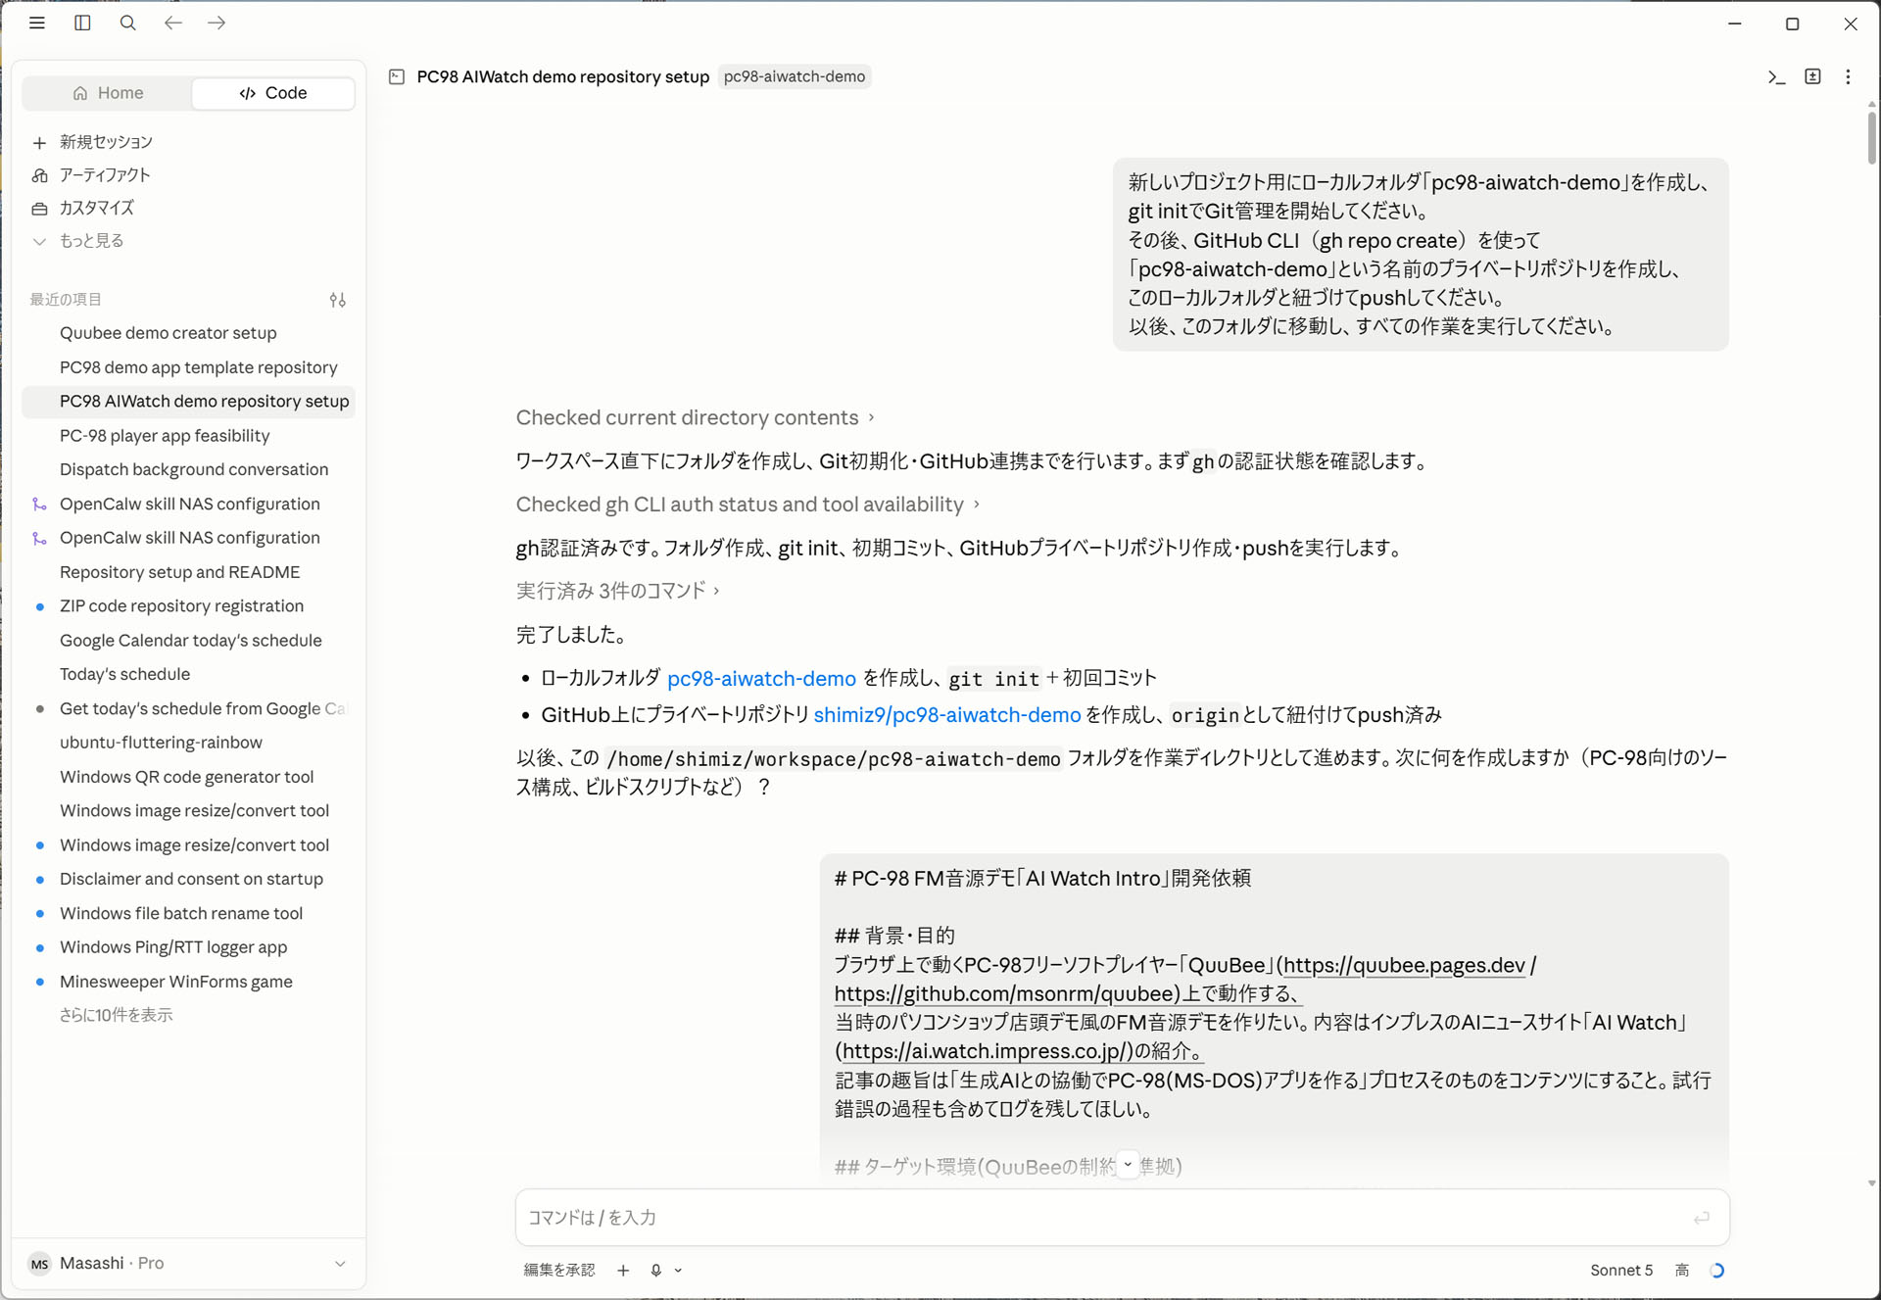Open the three-dot more options menu

coord(1848,76)
